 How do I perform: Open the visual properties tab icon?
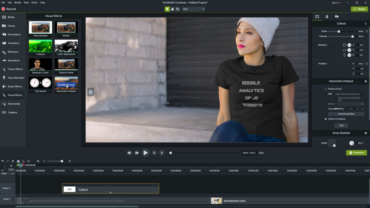pyautogui.click(x=317, y=17)
